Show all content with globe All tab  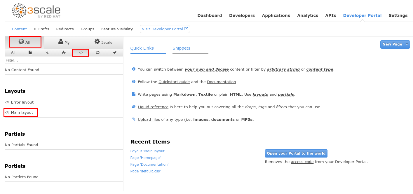click(25, 42)
